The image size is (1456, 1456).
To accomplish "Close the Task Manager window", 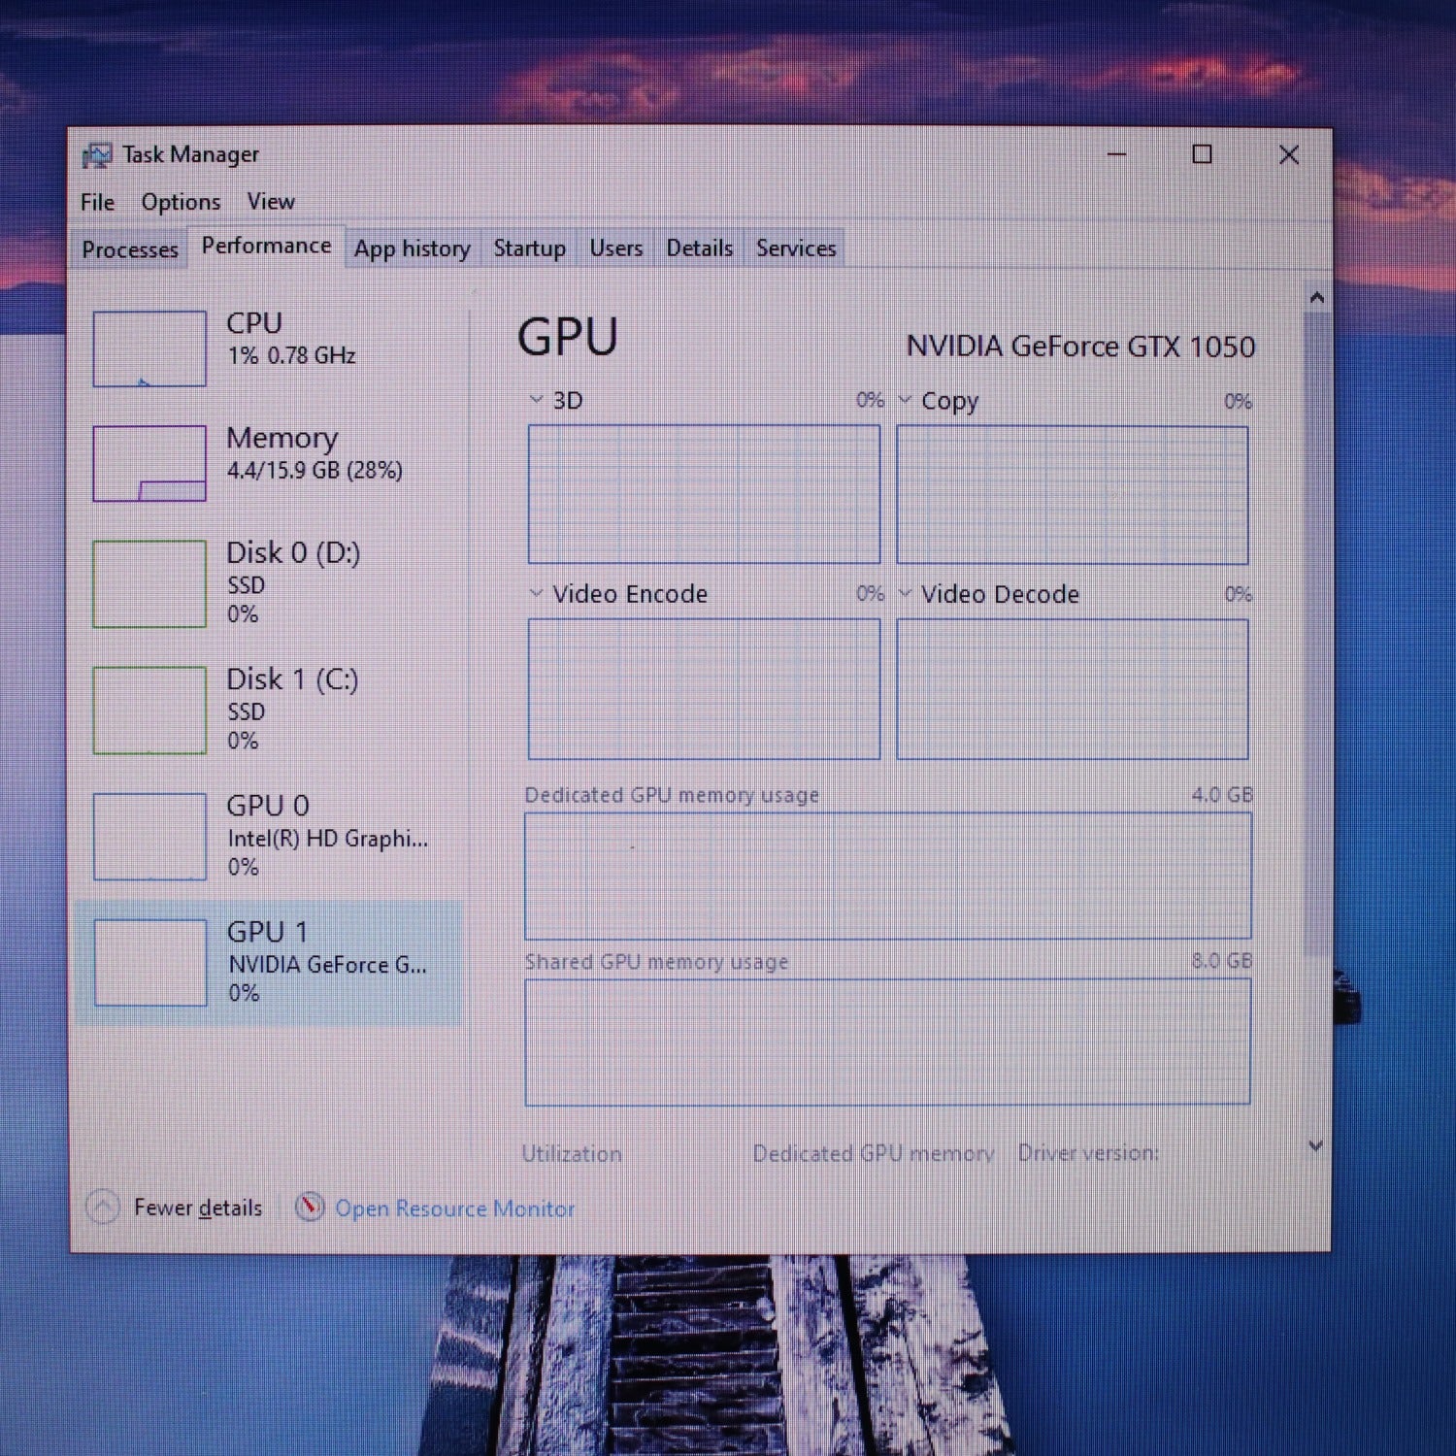I will pyautogui.click(x=1289, y=154).
